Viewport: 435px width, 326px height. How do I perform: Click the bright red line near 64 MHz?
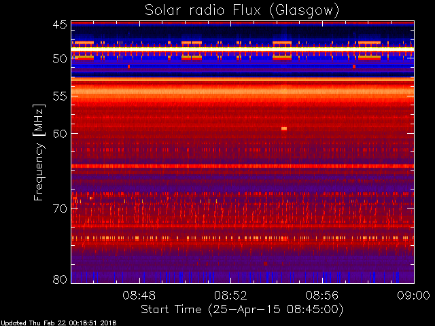click(x=243, y=166)
